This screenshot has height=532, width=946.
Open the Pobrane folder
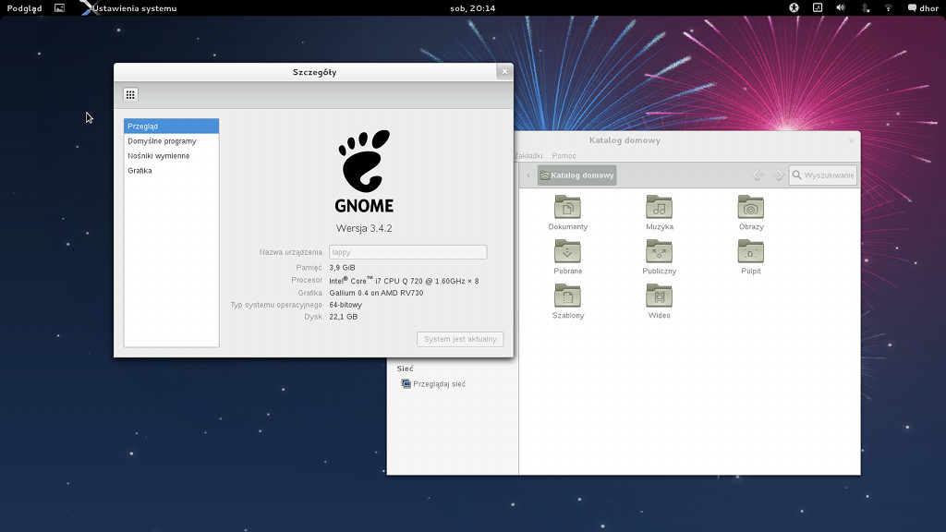pos(568,257)
